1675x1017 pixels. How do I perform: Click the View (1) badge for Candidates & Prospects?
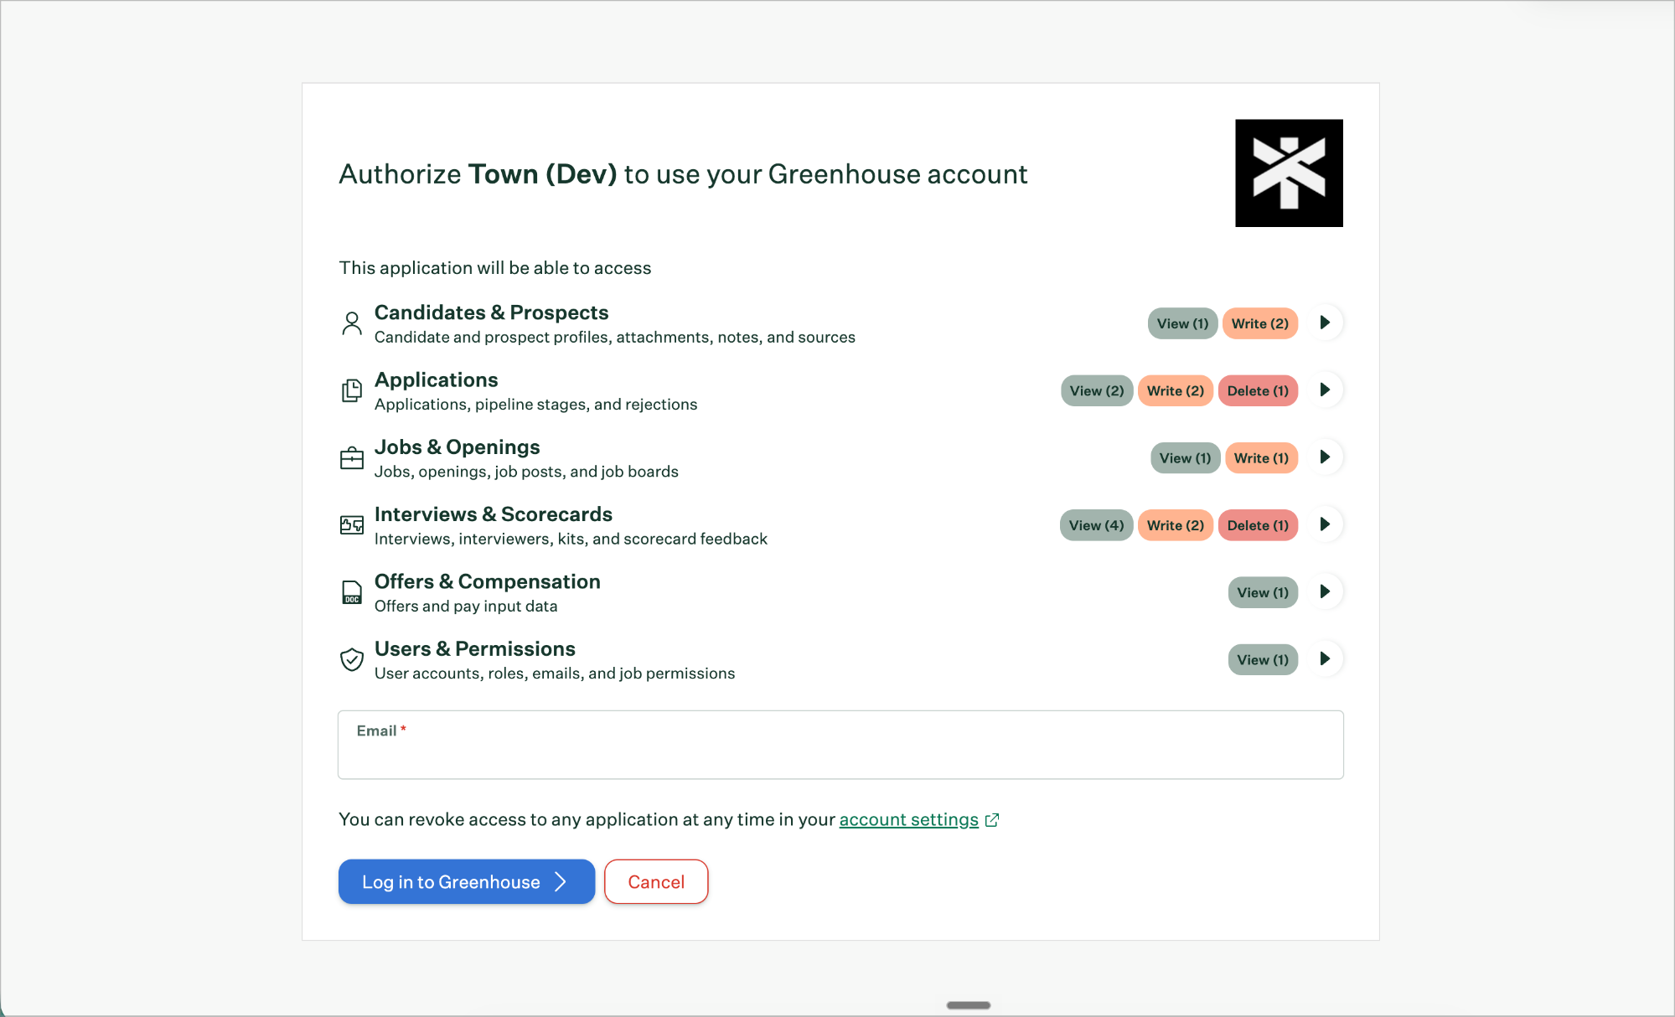click(1182, 323)
